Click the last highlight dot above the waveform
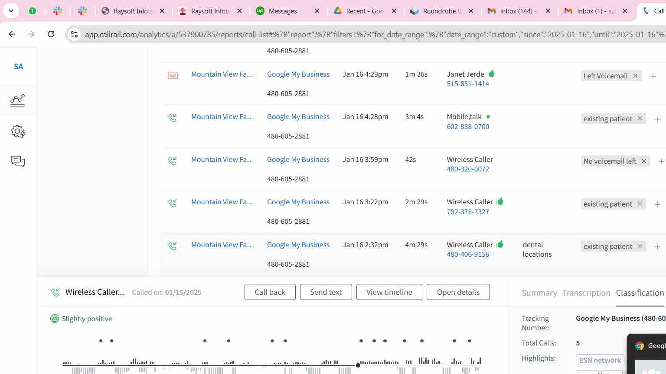The width and height of the screenshot is (666, 374). (x=470, y=341)
